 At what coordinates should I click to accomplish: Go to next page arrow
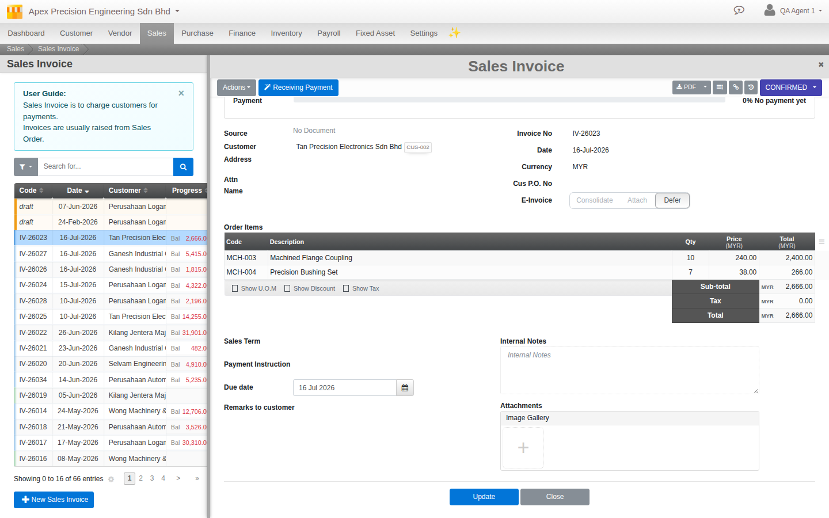(178, 478)
